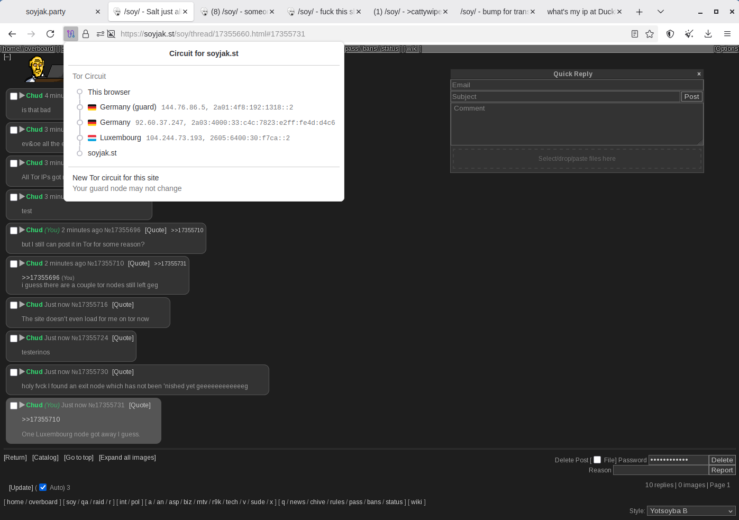Click the forward navigation arrow
The width and height of the screenshot is (739, 520).
(x=31, y=34)
